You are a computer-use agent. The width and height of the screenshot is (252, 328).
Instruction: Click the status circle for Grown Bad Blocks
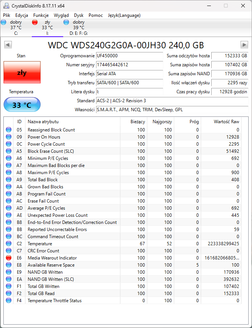click(x=9, y=186)
